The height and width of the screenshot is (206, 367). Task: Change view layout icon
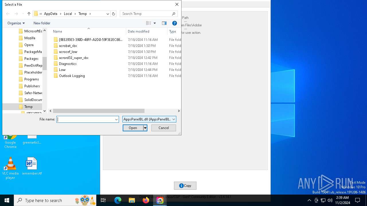coord(149,23)
